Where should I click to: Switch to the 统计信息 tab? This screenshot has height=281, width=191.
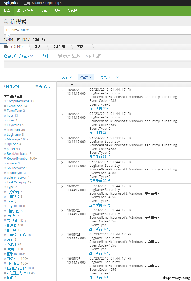pyautogui.click(x=58, y=47)
